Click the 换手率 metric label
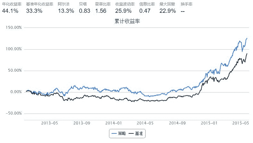Viewport: 253px width, 143px height. (x=187, y=4)
